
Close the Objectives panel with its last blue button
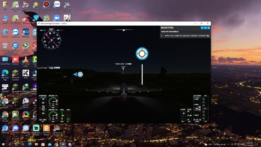point(208,28)
